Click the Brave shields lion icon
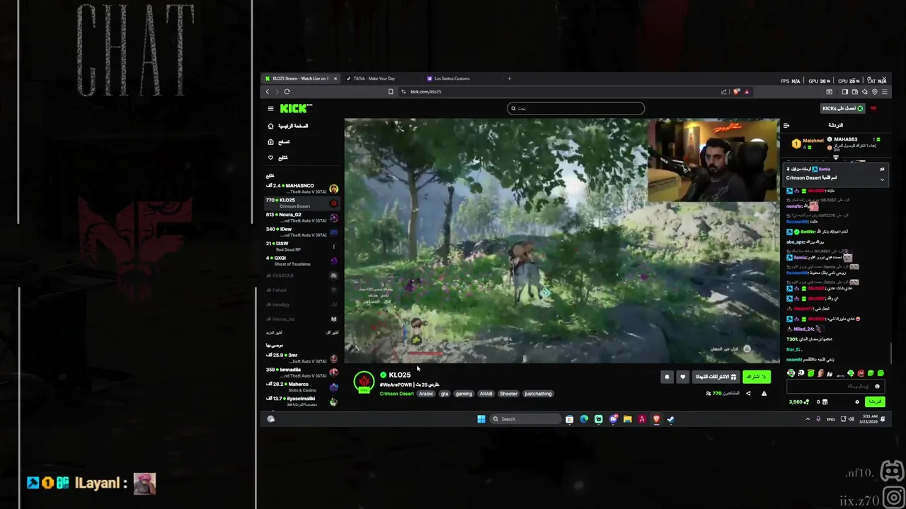Image resolution: width=906 pixels, height=509 pixels. (x=737, y=91)
